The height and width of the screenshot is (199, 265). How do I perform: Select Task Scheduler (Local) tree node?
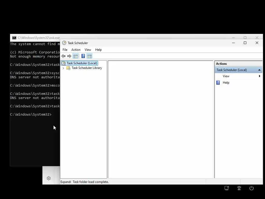82,63
